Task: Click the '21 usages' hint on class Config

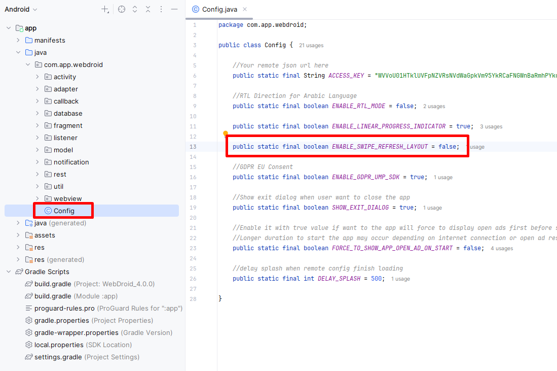Action: [x=311, y=46]
